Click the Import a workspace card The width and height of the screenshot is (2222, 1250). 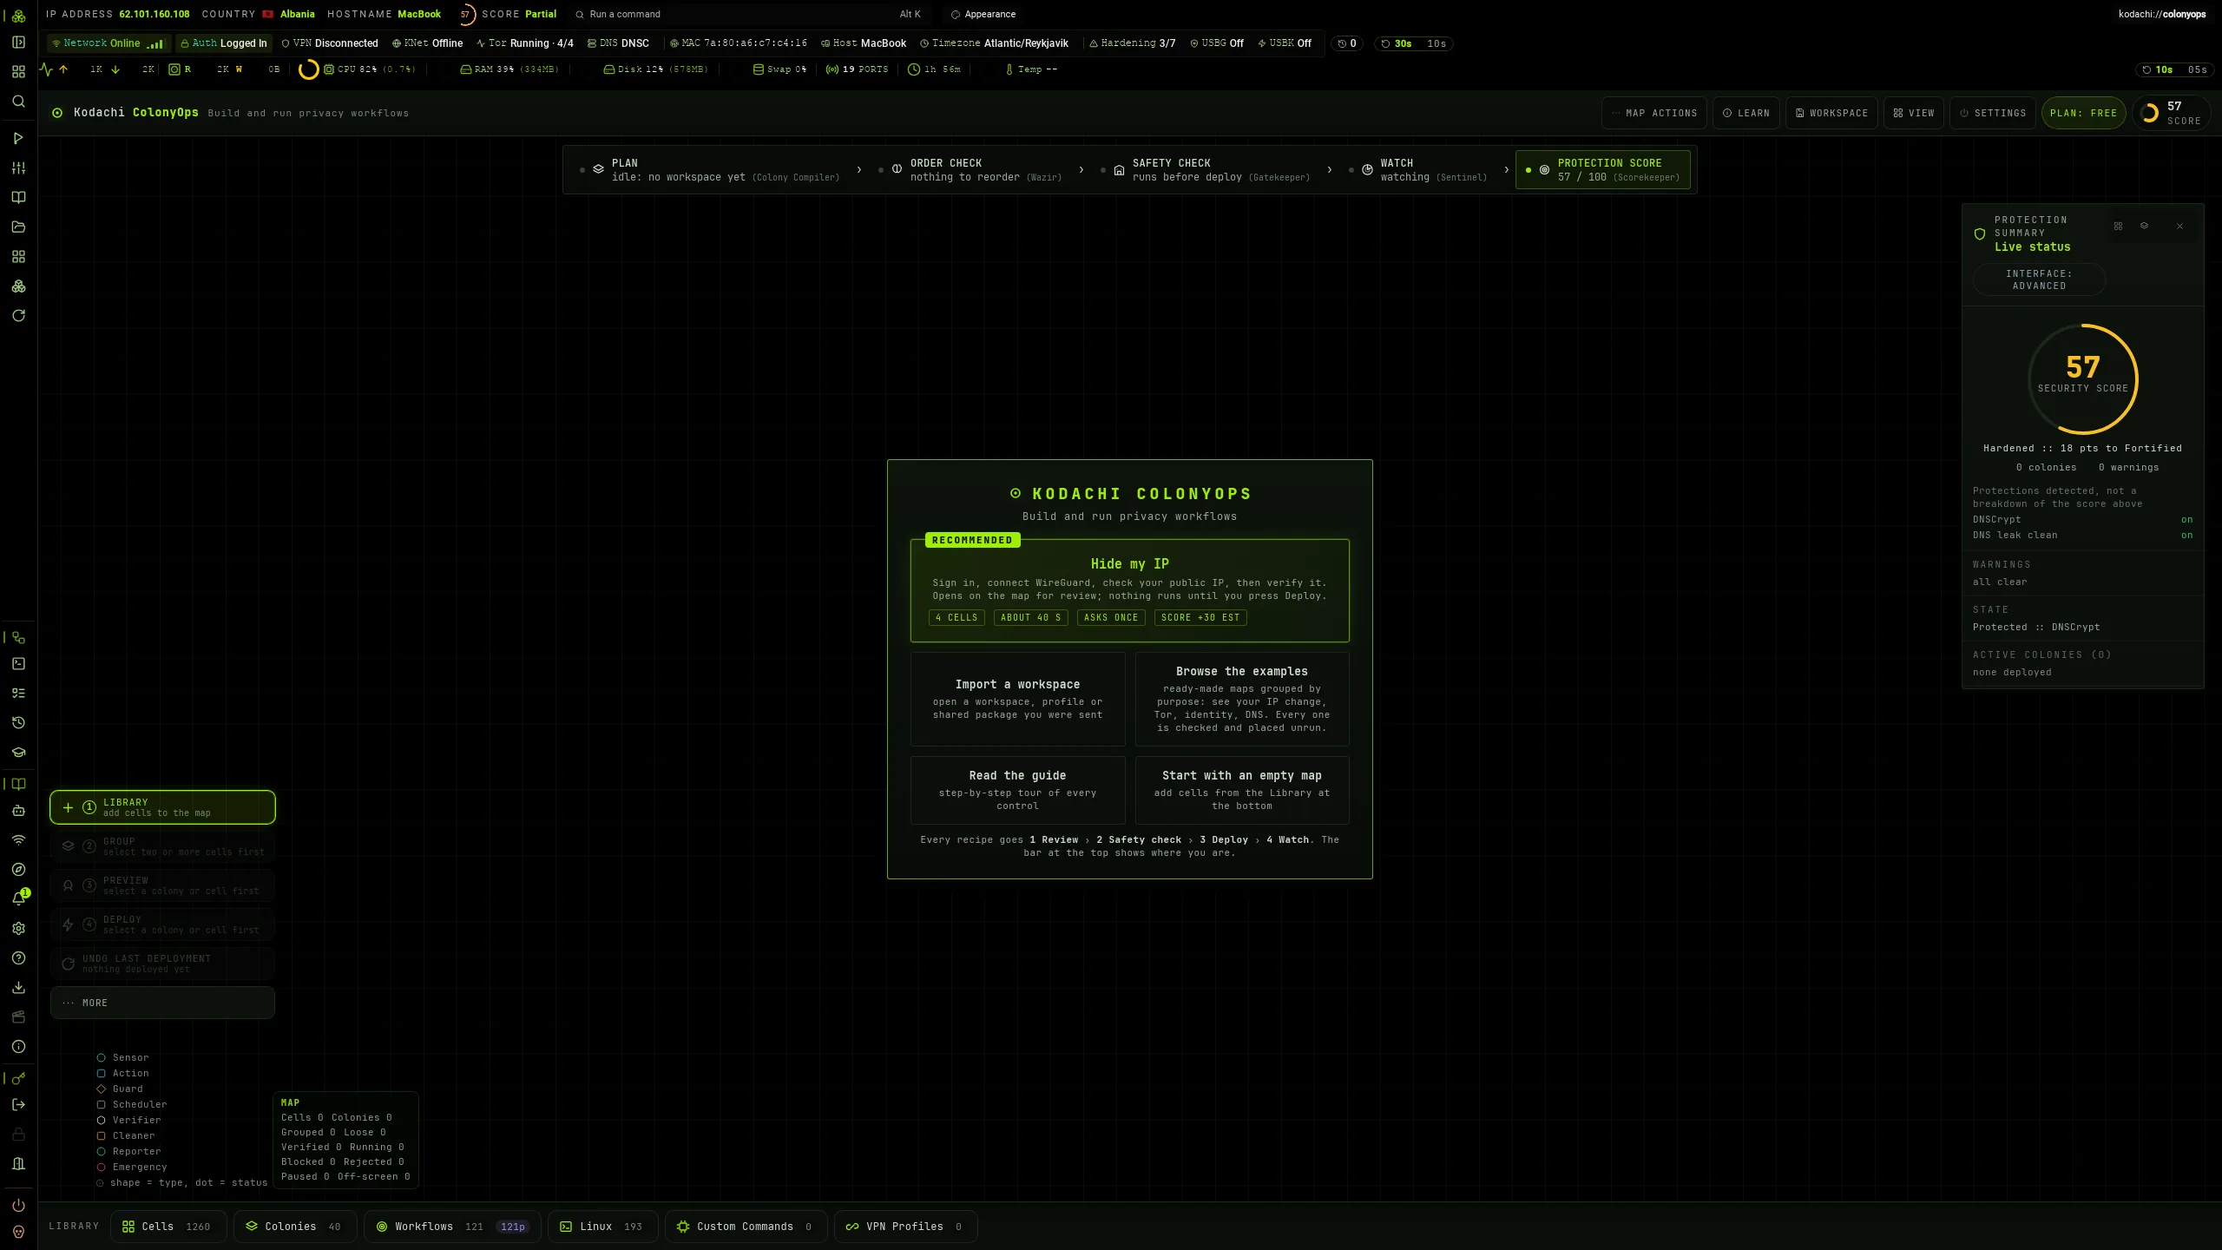pos(1017,699)
